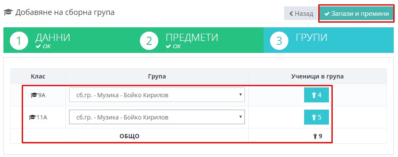398x157 pixels.
Task: Click the graduation cap icon next to 9A
Action: [x=34, y=95]
